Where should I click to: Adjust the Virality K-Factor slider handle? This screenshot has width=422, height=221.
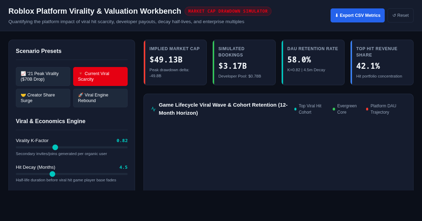[55, 147]
